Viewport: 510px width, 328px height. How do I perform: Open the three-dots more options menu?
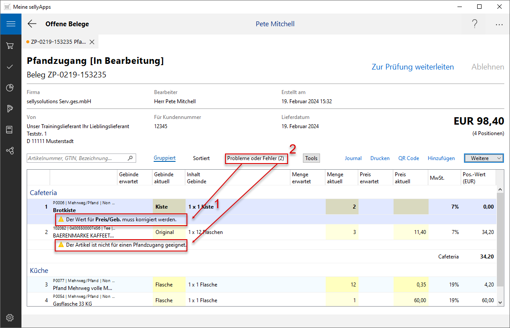coord(499,24)
